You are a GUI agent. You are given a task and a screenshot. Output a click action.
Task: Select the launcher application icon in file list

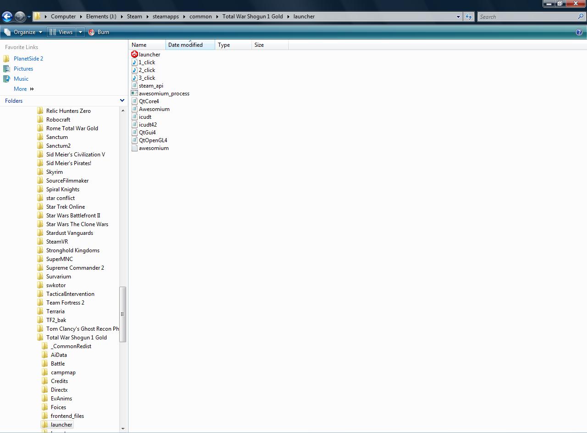(x=134, y=55)
